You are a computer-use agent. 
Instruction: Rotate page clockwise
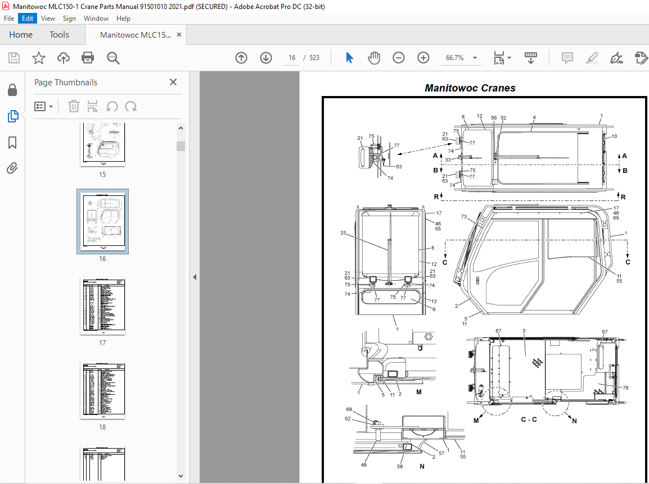(x=131, y=107)
